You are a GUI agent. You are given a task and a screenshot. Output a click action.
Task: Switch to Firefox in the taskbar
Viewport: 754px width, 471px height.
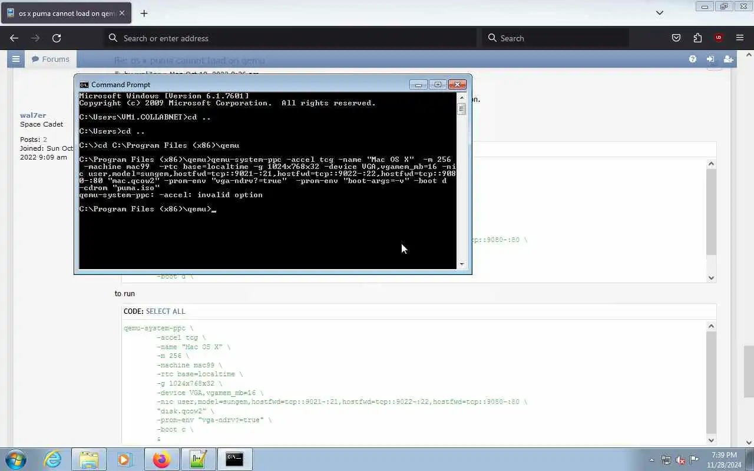[161, 459]
